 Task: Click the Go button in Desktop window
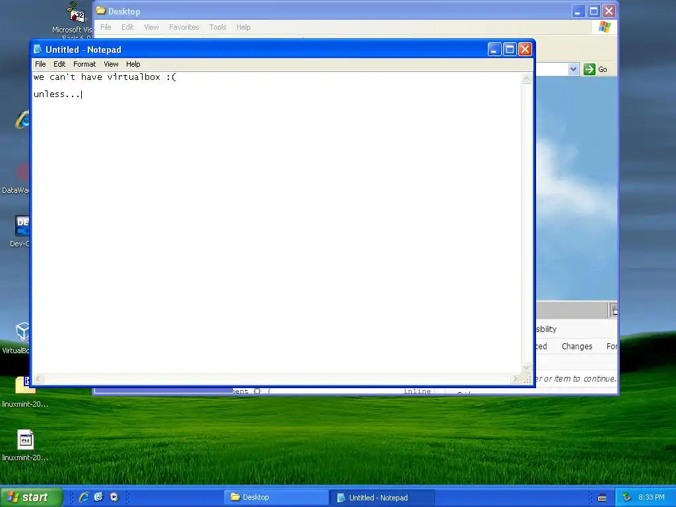[595, 69]
